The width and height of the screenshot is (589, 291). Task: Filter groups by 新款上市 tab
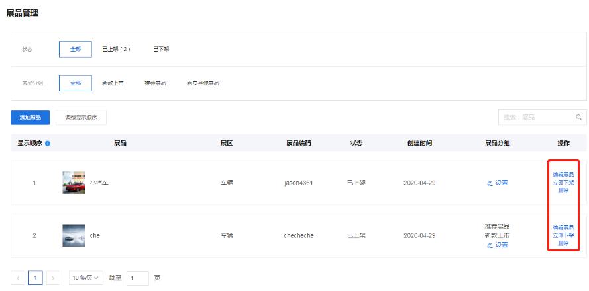click(x=113, y=83)
